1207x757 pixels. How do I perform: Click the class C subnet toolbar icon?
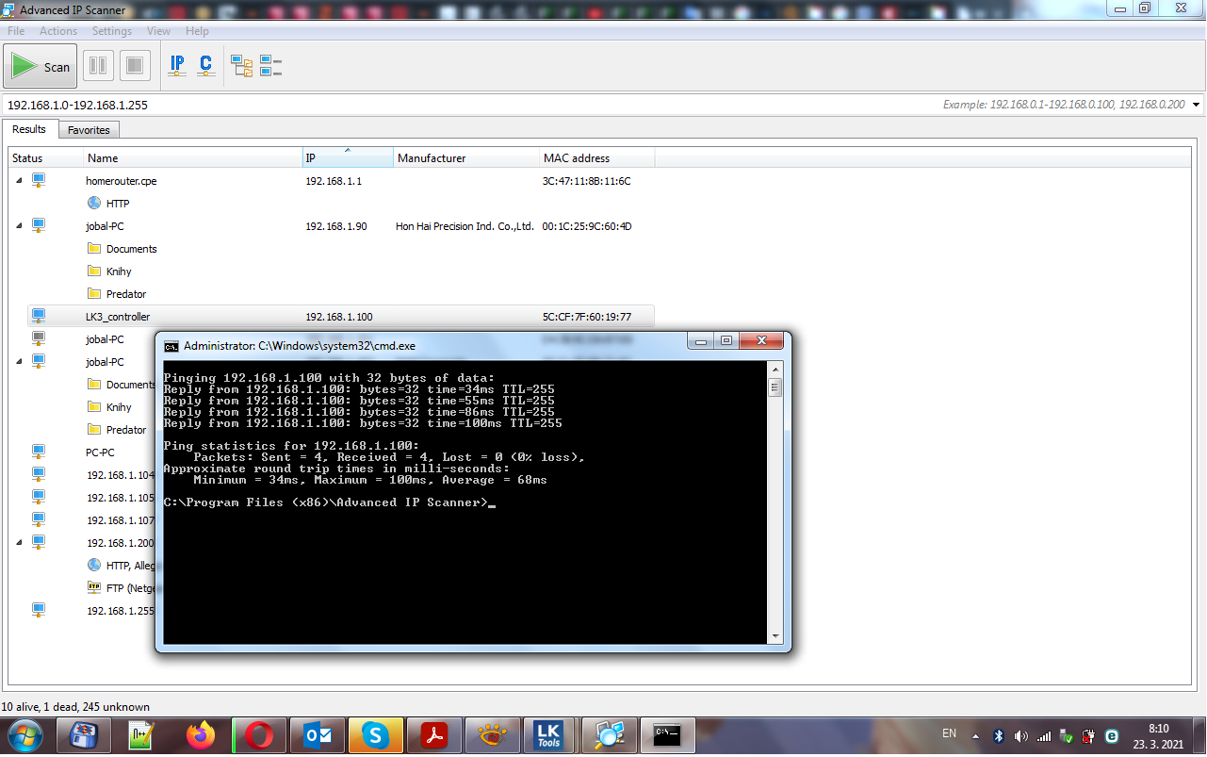205,66
